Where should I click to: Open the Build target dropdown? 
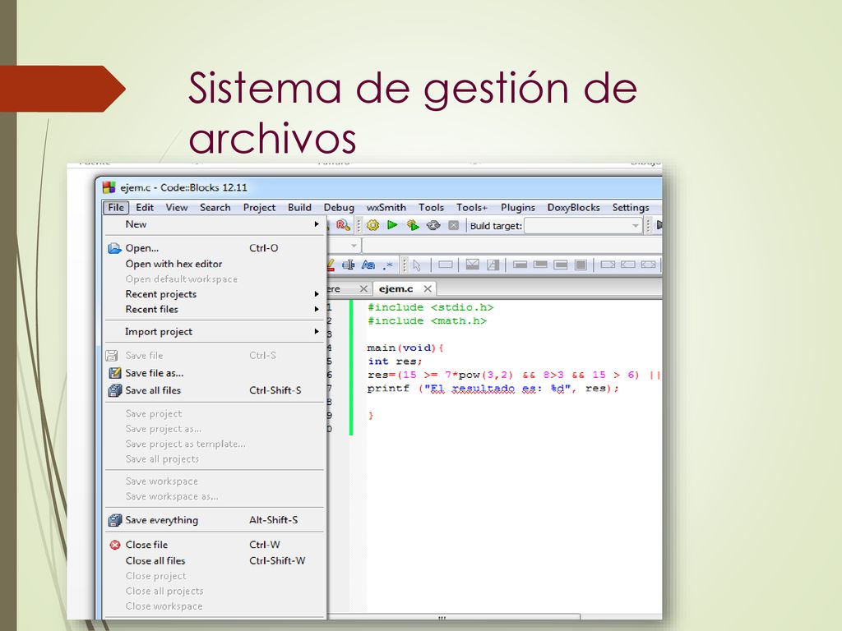[636, 226]
